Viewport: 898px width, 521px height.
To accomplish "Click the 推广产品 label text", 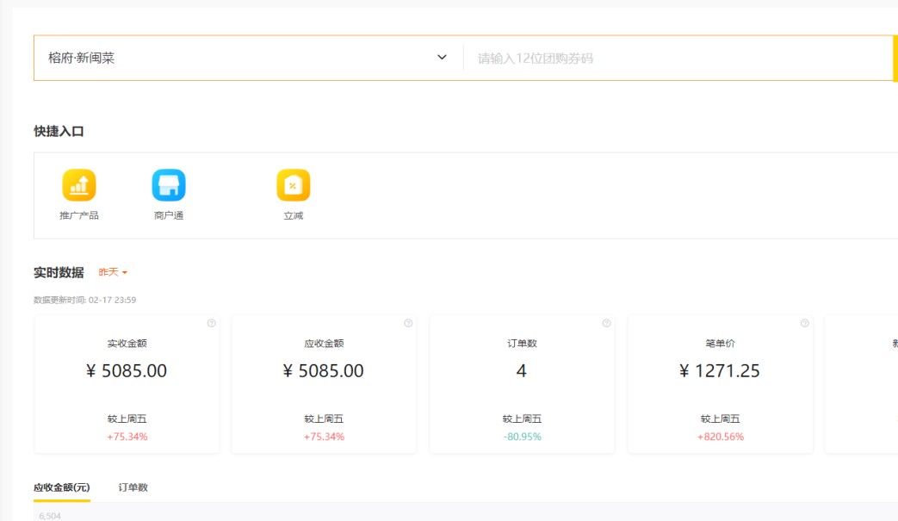I will tap(79, 215).
